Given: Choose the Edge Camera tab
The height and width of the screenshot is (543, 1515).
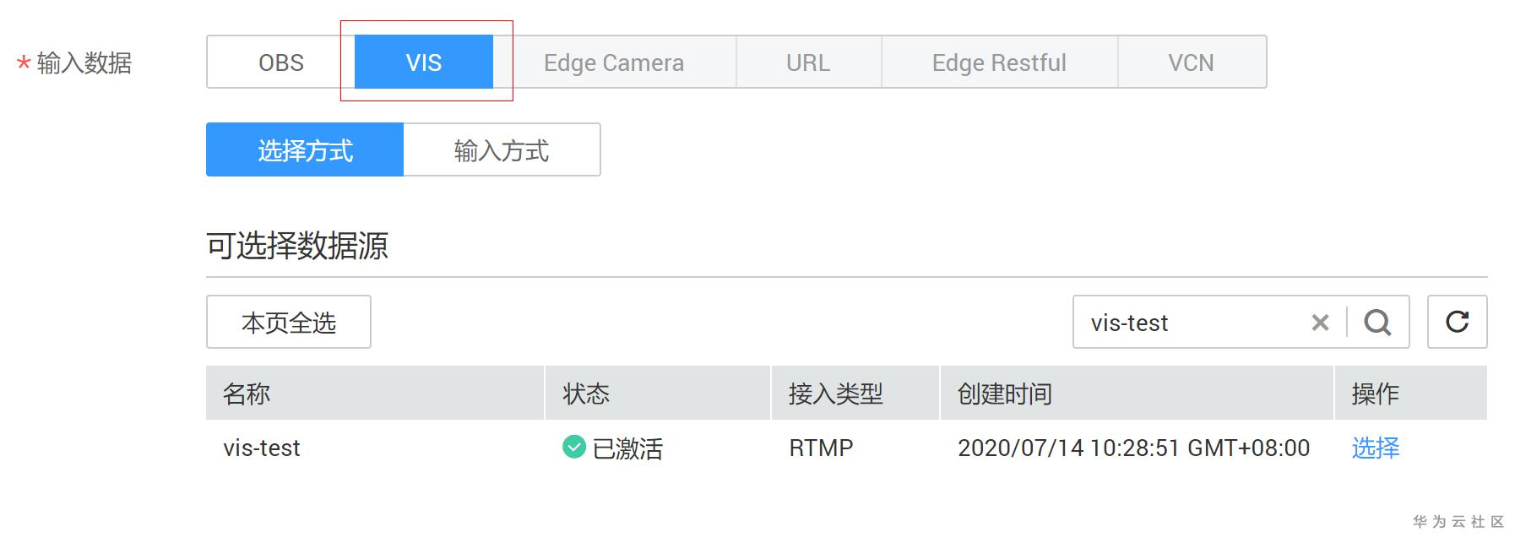Looking at the screenshot, I should [x=613, y=62].
